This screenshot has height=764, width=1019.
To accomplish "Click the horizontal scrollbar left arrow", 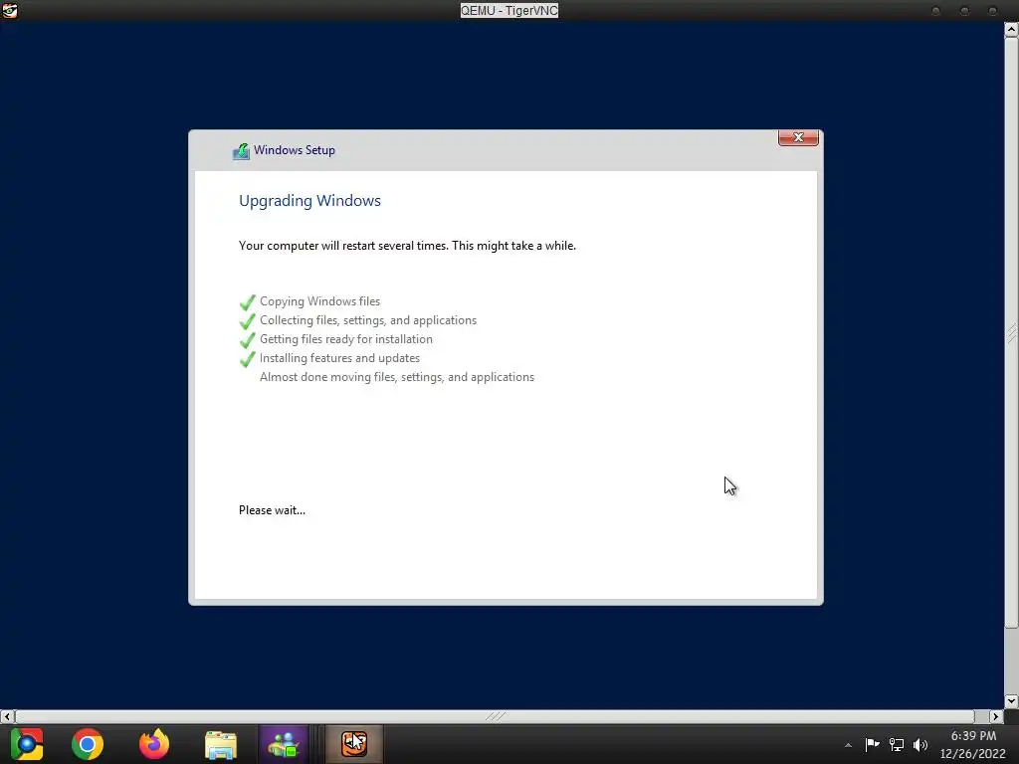I will click(7, 716).
